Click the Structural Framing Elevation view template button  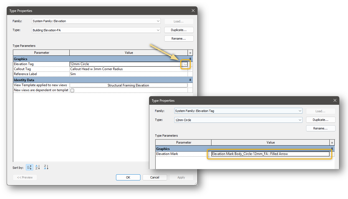(128, 85)
